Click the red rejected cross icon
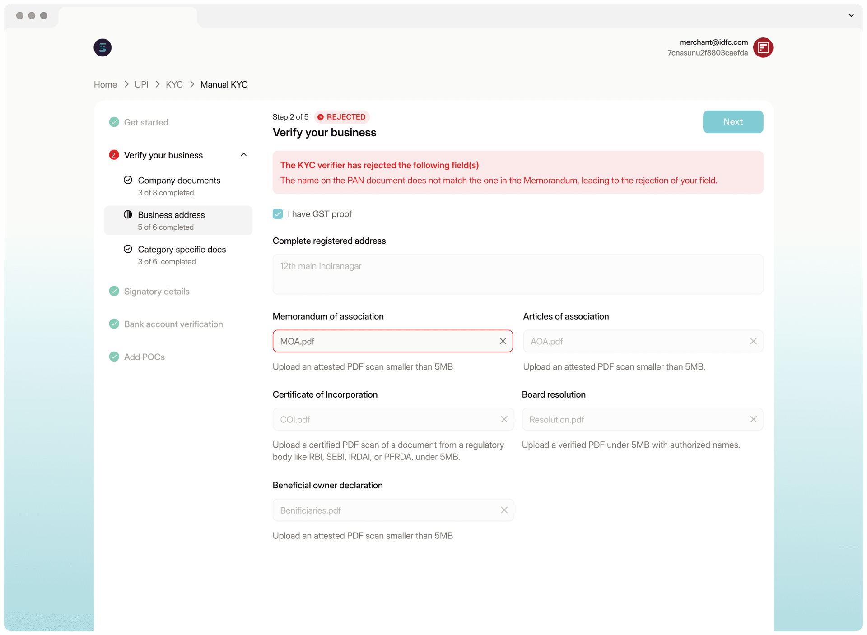 click(320, 117)
